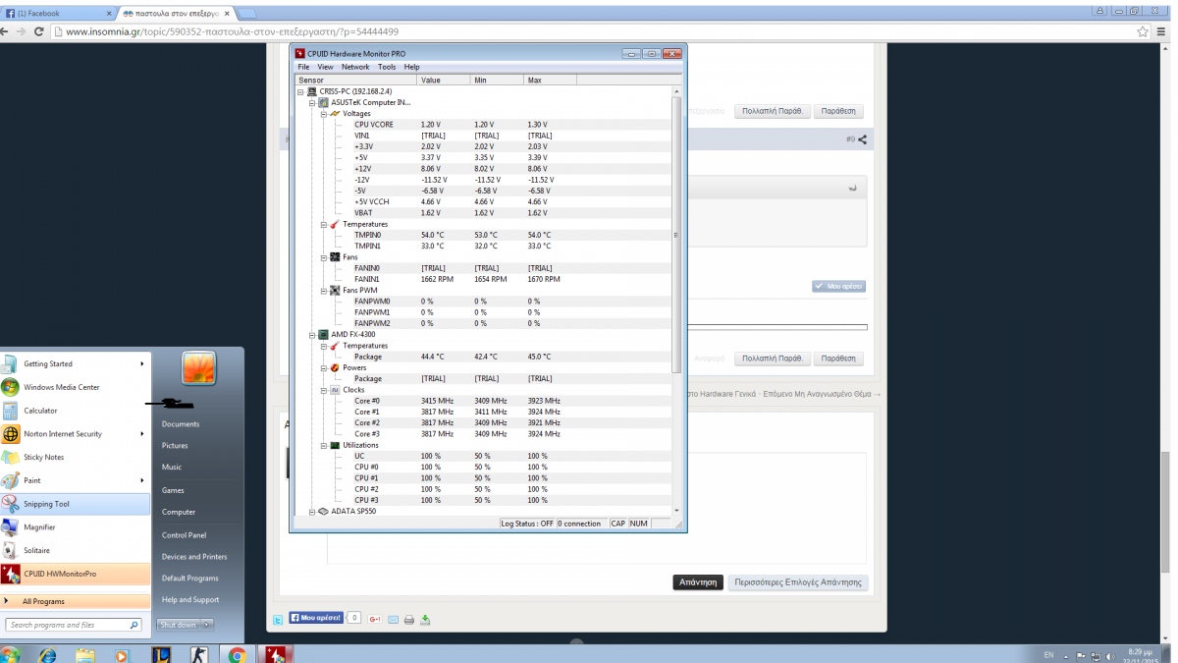Screen dimensions: 1178x663
Task: Open CPUID HWMonitorPro from the Start menu
Action: coord(75,574)
